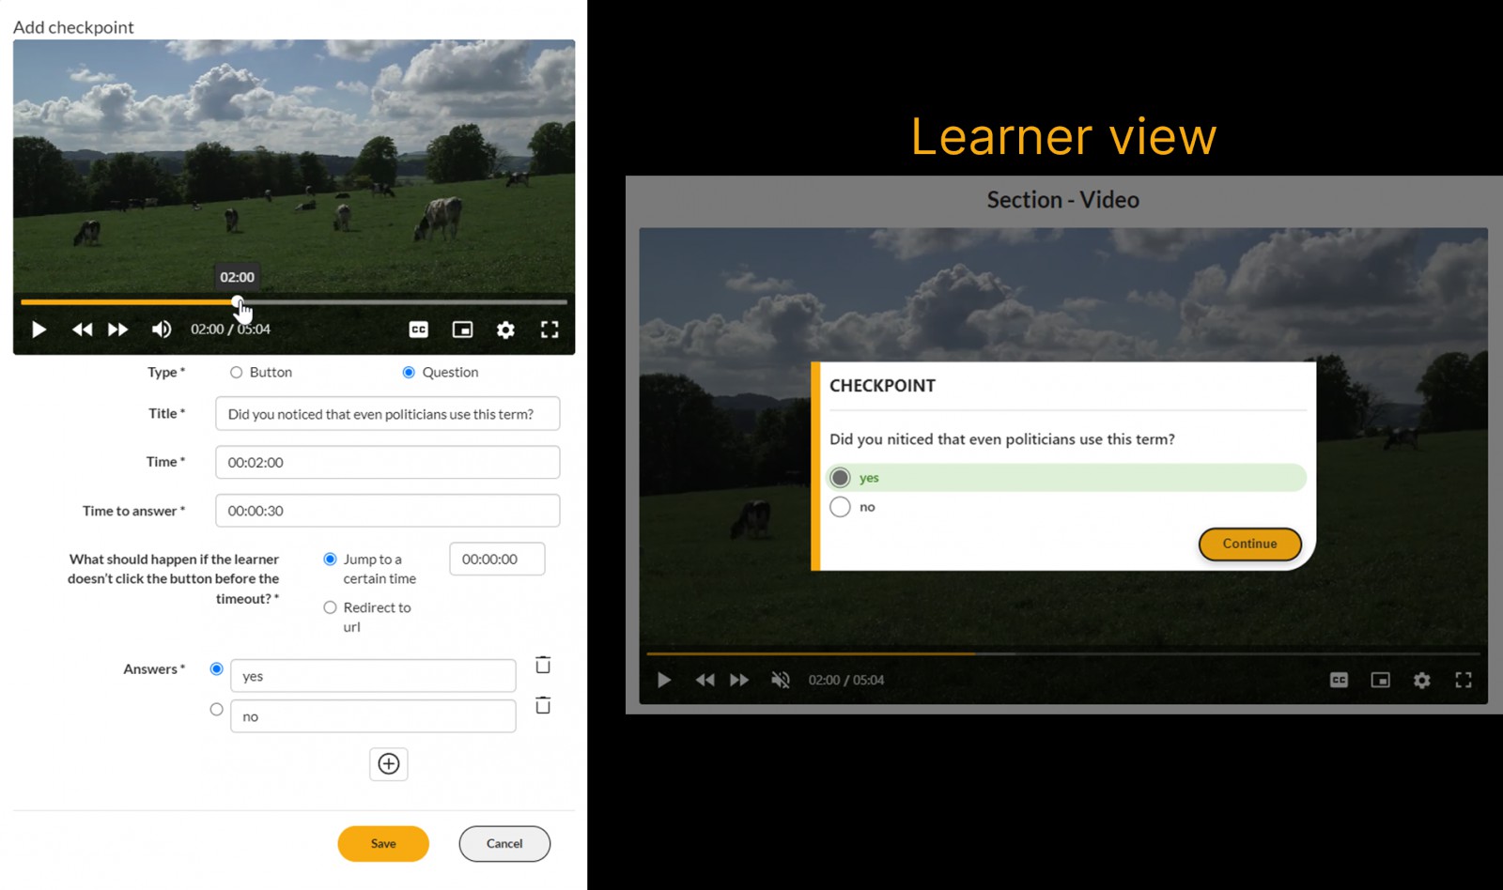1503x890 pixels.
Task: Play the video in Add checkpoint editor
Action: tap(39, 330)
